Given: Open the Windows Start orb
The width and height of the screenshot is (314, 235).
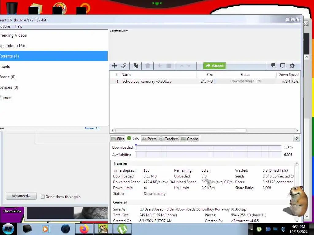Looking at the screenshot, I should (x=8, y=229).
